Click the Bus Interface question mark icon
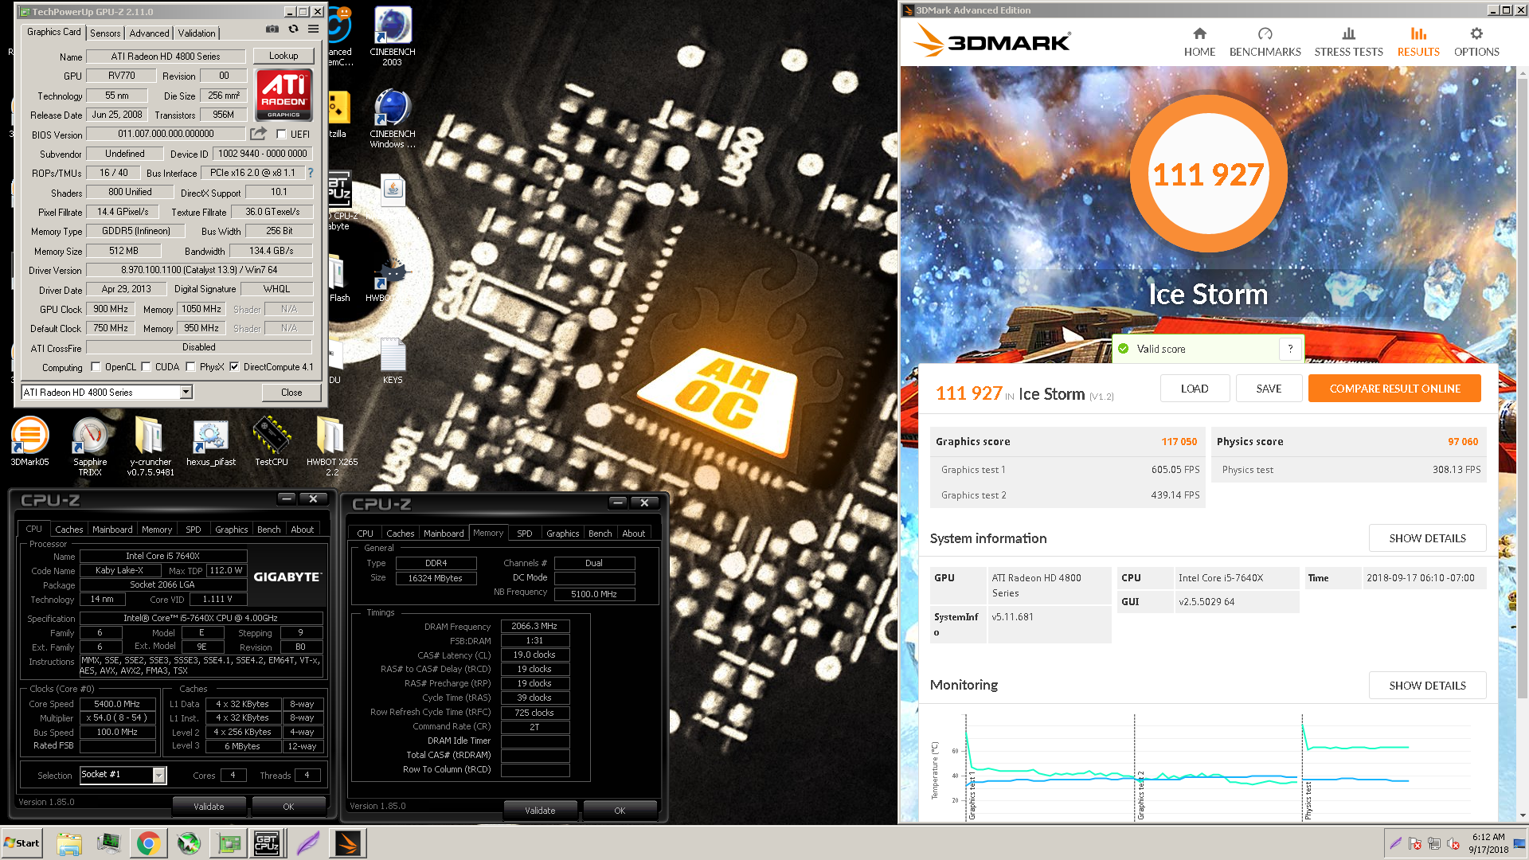The width and height of the screenshot is (1529, 860). (311, 173)
